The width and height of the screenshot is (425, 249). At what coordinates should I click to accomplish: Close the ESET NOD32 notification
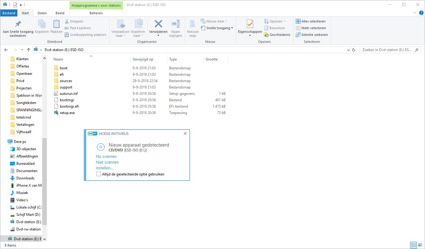click(185, 133)
